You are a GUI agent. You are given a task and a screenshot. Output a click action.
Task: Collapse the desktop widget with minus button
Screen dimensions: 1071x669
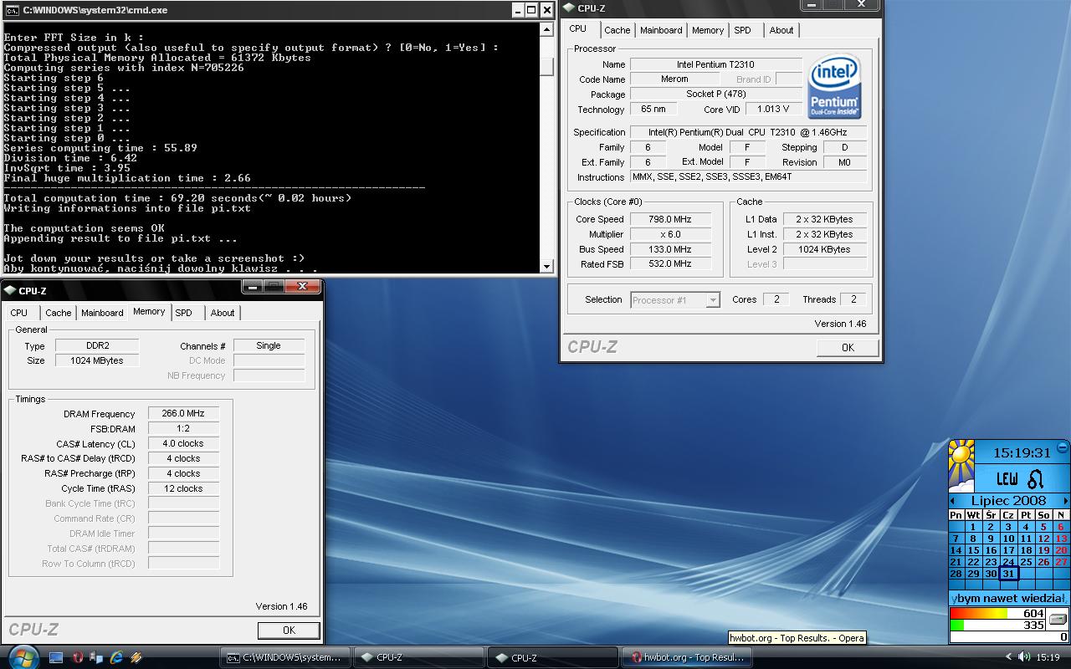tap(1063, 447)
